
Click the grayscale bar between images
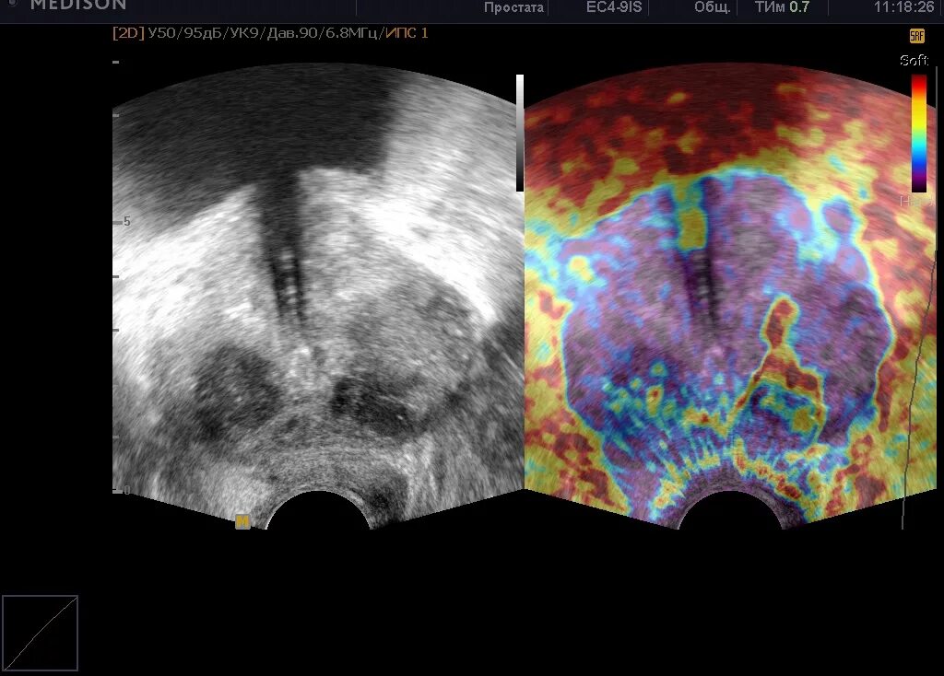[x=520, y=133]
